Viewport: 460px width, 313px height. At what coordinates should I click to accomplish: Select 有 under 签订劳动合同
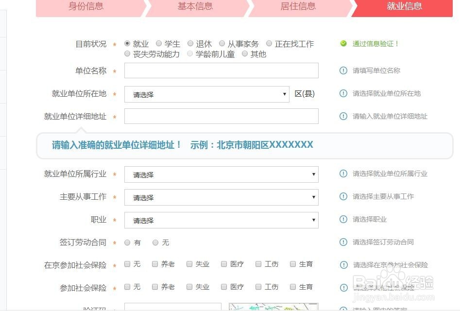point(127,242)
